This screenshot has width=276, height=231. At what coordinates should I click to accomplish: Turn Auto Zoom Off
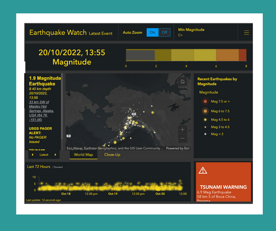[x=164, y=33]
